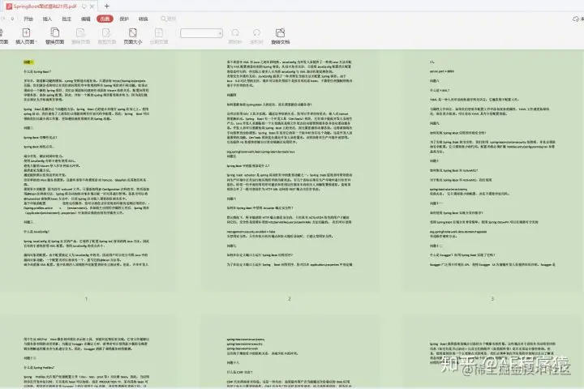This screenshot has height=389, width=584.
Task: Select the highlighted 页面 (Page) ribbon tab
Action: pos(105,19)
